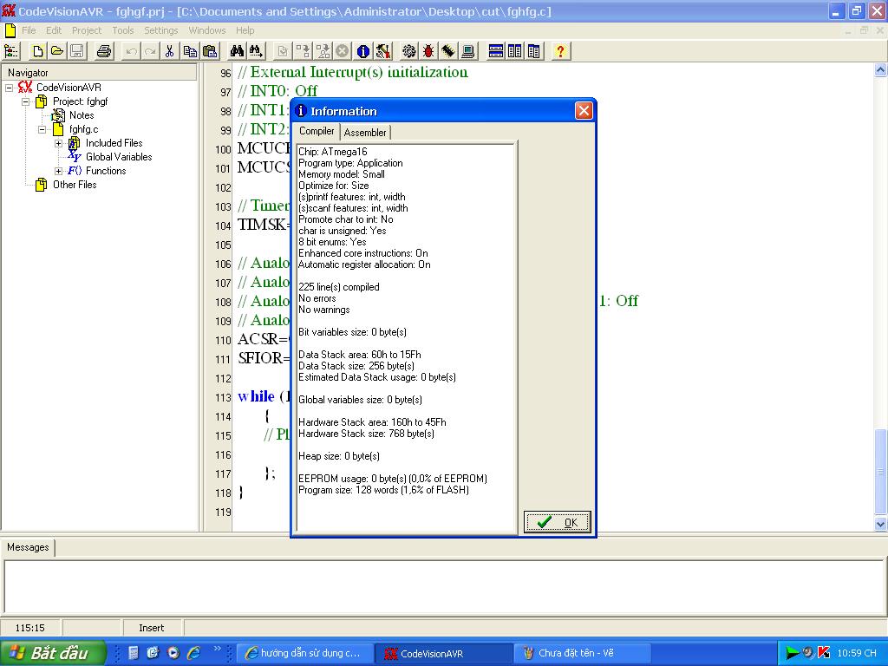Expand the Functions tree node
The height and width of the screenshot is (666, 888).
pos(59,171)
